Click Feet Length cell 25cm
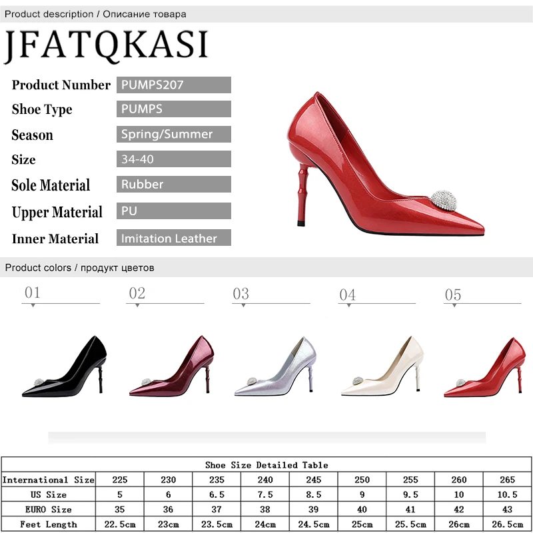This screenshot has width=533, height=533. (362, 524)
